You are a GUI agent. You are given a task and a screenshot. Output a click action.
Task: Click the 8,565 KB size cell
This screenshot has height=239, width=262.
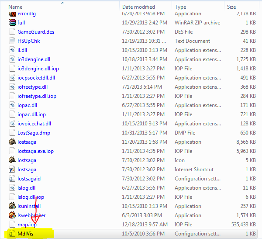tap(246, 142)
